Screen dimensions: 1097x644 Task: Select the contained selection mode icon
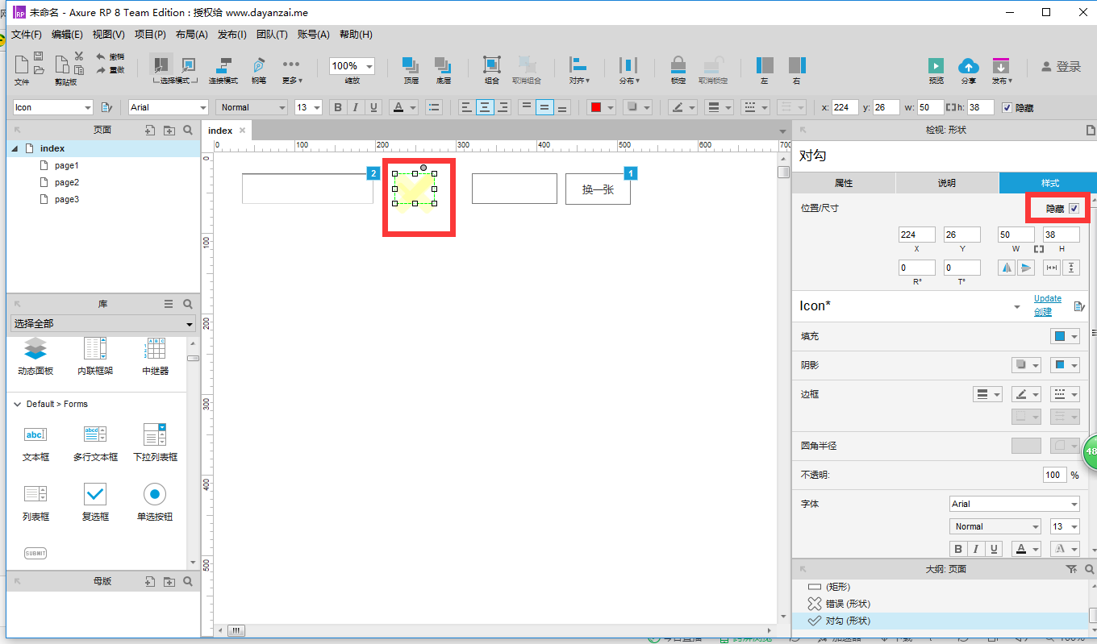[x=188, y=64]
